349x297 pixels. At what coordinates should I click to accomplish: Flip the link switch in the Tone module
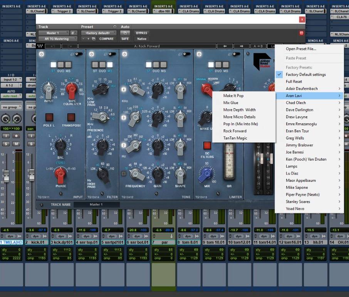(x=186, y=54)
